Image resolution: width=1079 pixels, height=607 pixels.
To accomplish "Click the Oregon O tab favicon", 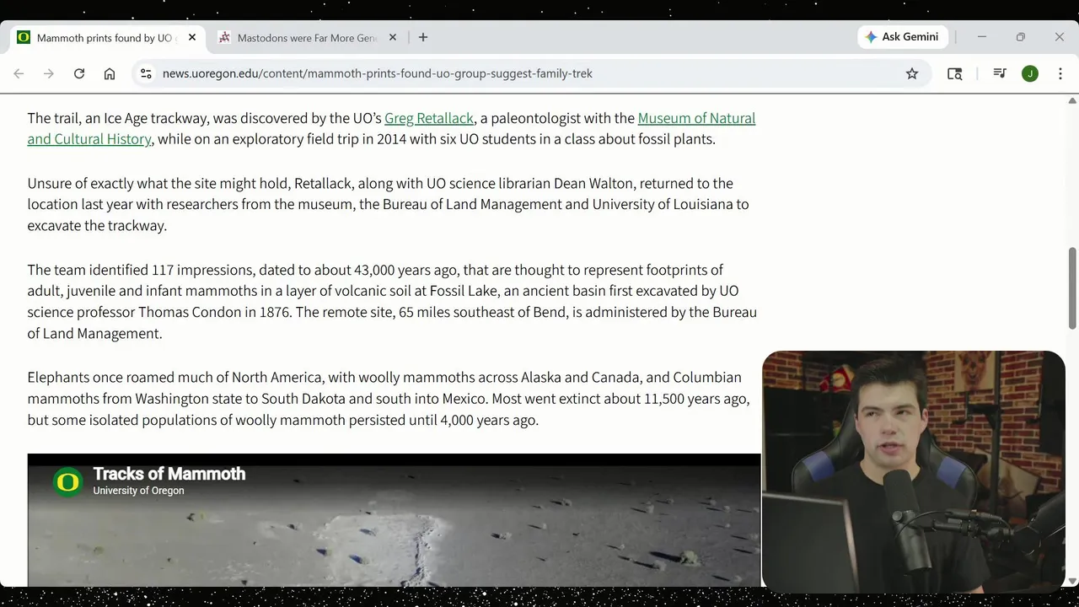I will point(24,37).
